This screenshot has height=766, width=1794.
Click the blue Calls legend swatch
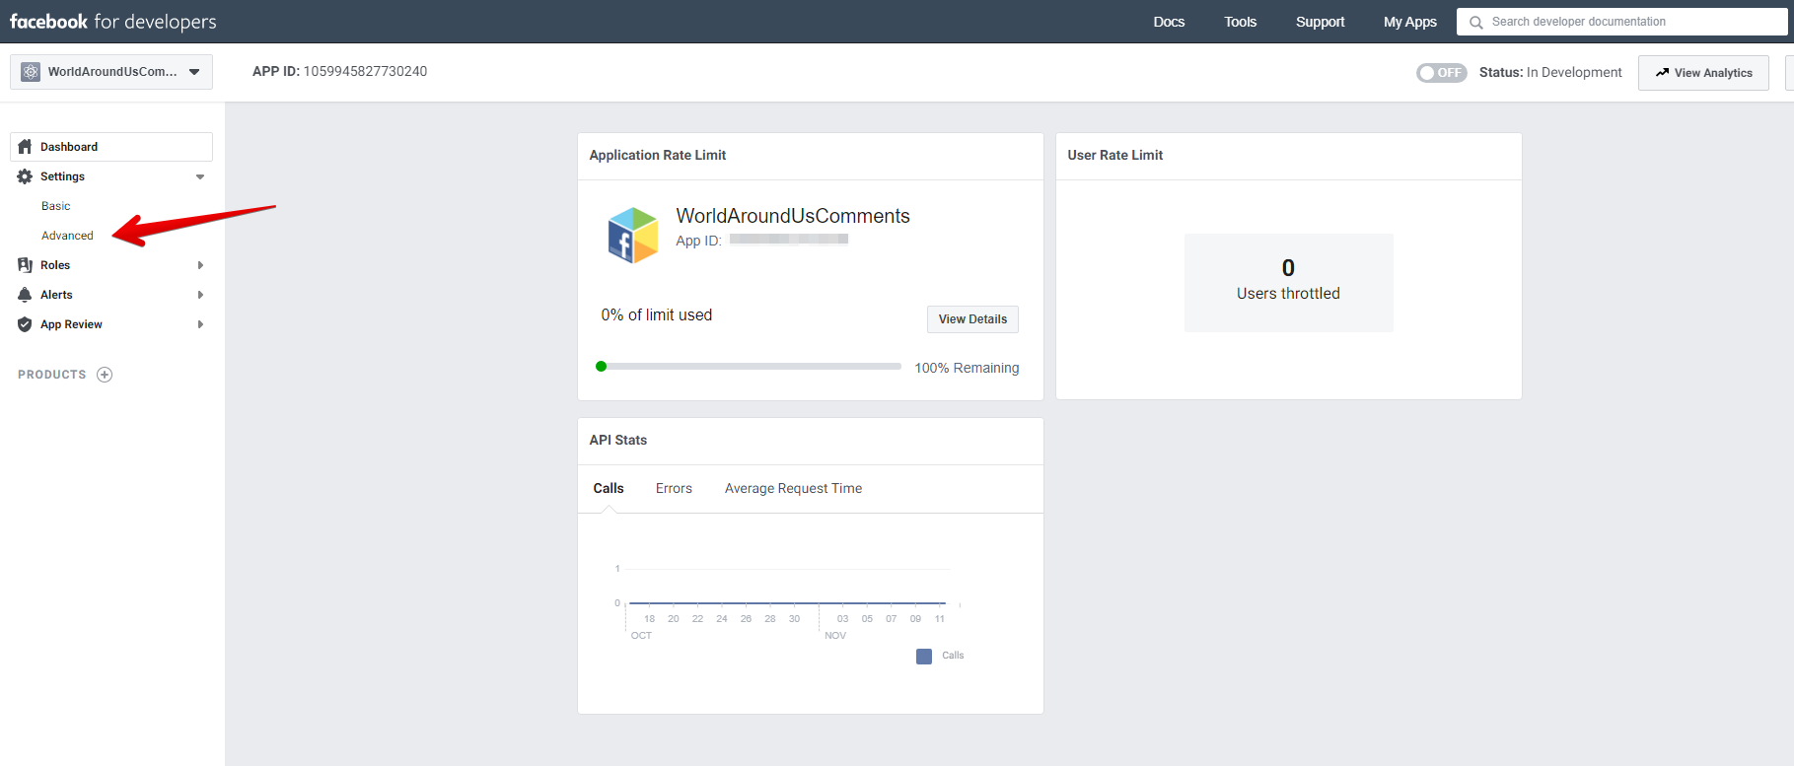(x=924, y=657)
